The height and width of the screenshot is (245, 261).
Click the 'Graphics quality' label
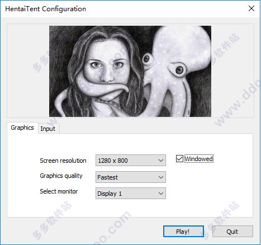pos(61,176)
